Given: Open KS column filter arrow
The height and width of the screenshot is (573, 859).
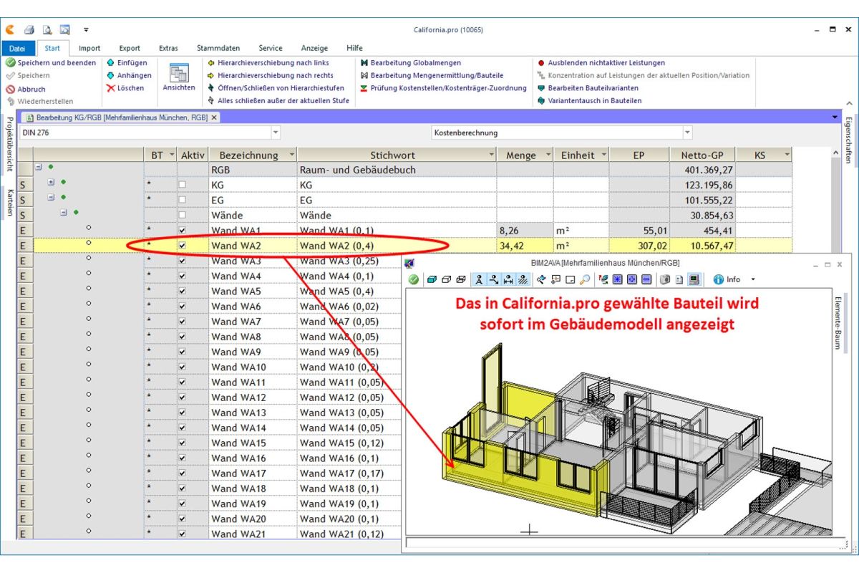Looking at the screenshot, I should coord(787,155).
